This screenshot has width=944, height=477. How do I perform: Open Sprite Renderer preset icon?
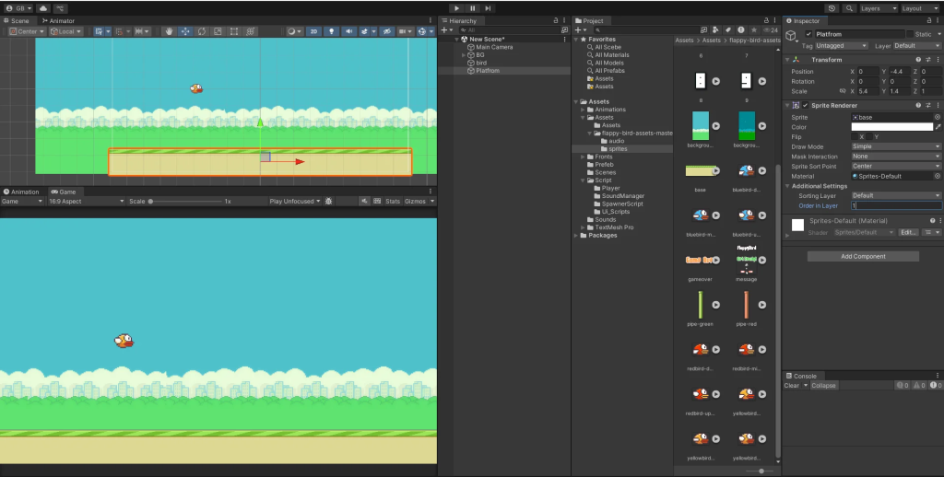pos(927,105)
